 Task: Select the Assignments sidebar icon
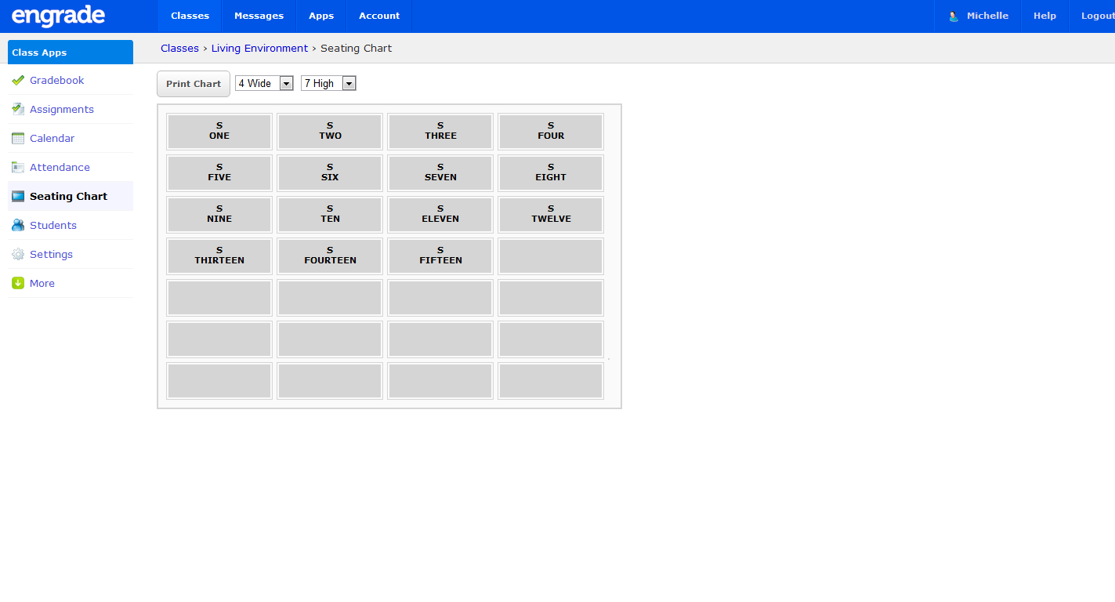click(17, 109)
